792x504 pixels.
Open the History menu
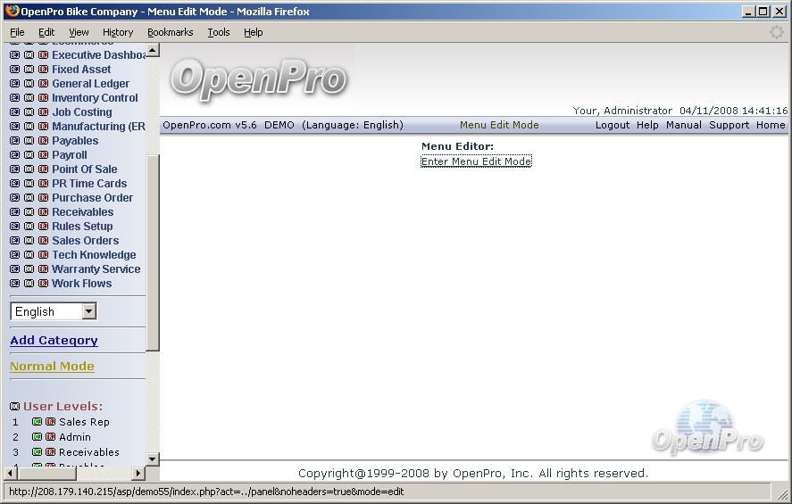pos(118,32)
